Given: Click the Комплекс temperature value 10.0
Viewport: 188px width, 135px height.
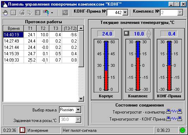Looking at the screenshot, I should point(138,34).
